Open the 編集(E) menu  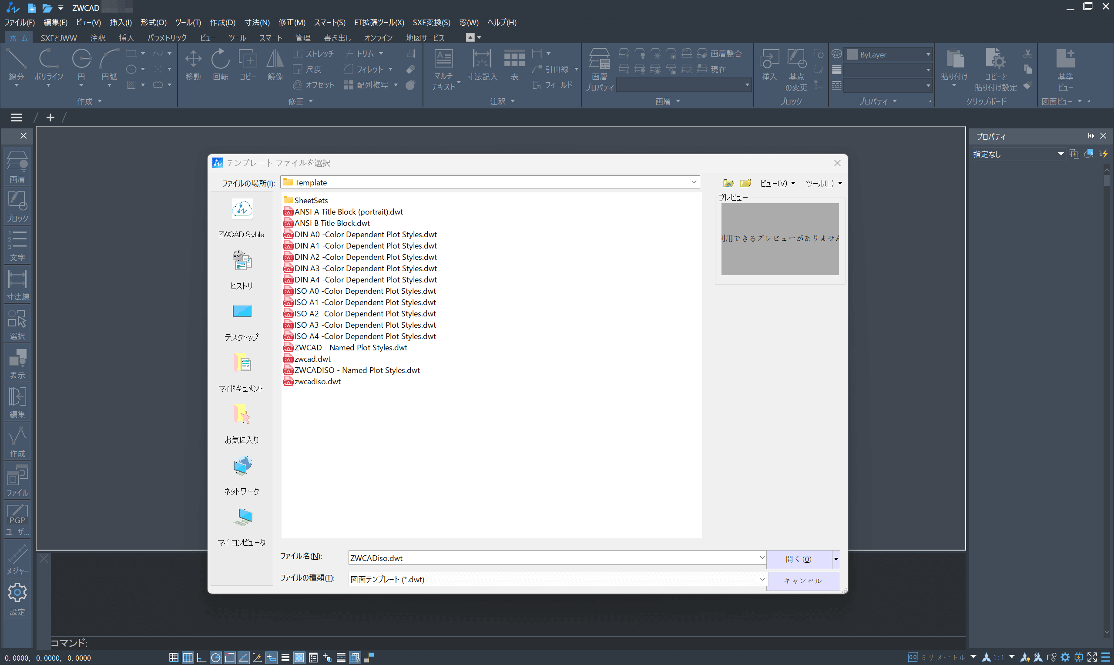(55, 22)
